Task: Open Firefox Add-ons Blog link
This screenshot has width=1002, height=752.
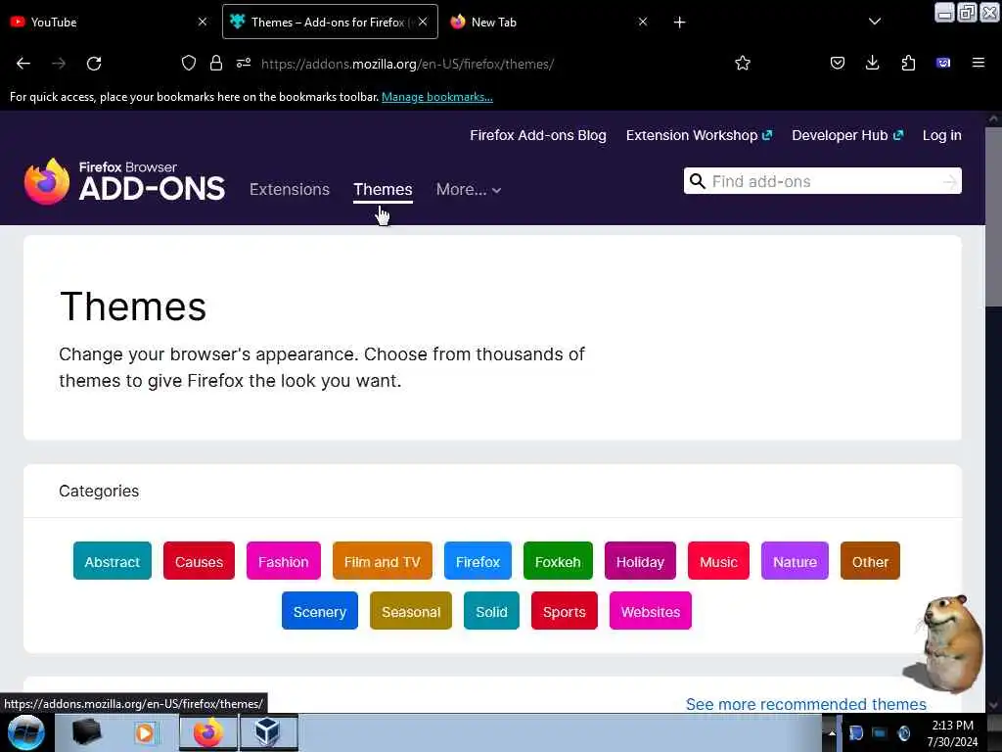Action: 538,135
